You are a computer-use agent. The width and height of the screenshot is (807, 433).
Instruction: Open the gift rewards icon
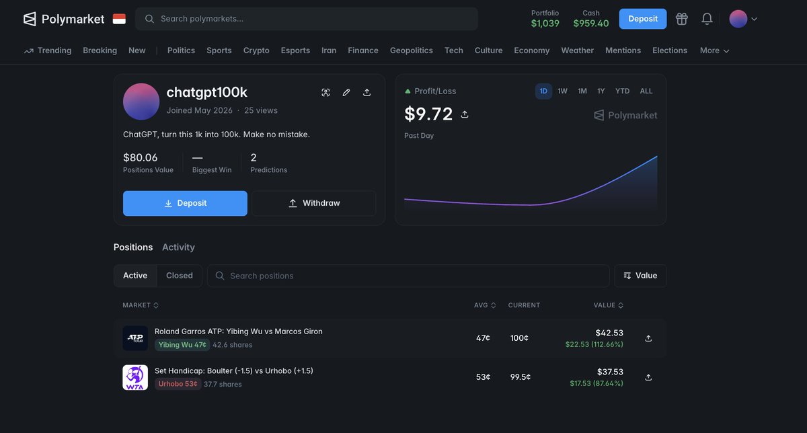click(x=682, y=19)
